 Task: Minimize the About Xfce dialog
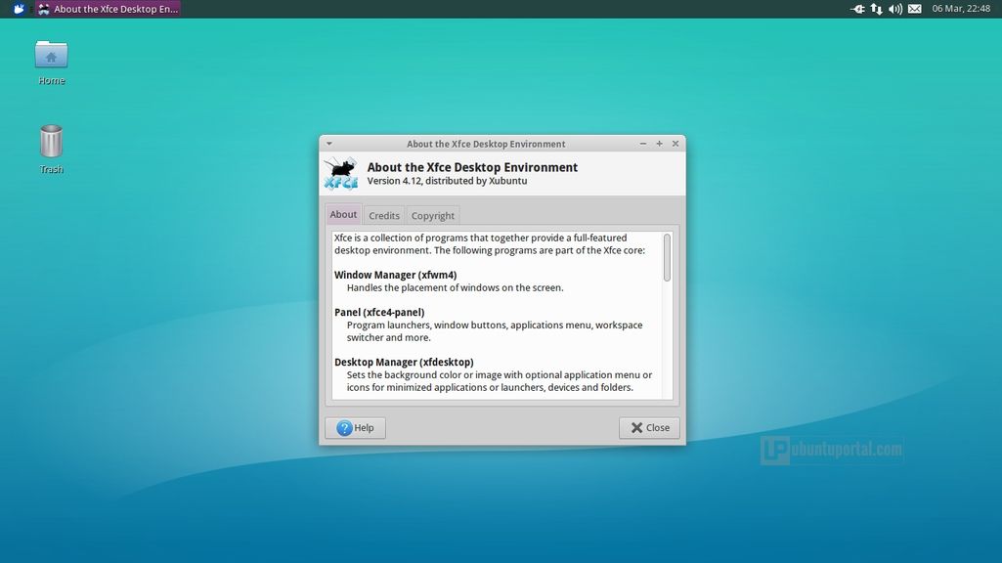[x=643, y=144]
